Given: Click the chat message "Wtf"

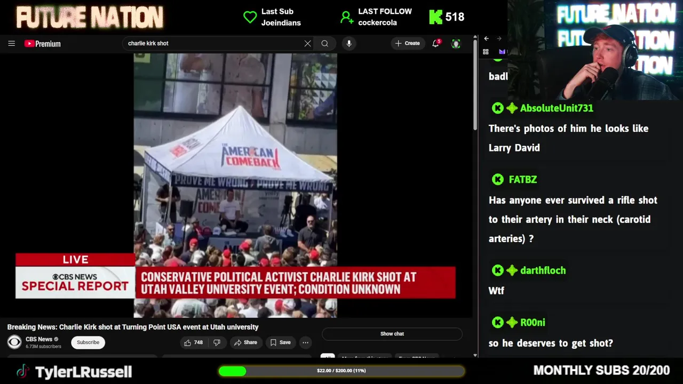Looking at the screenshot, I should point(496,291).
